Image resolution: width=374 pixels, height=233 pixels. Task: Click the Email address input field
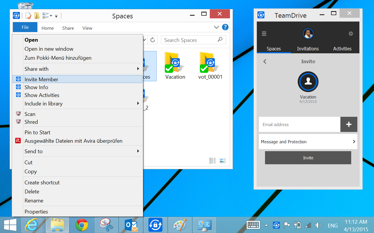click(299, 124)
